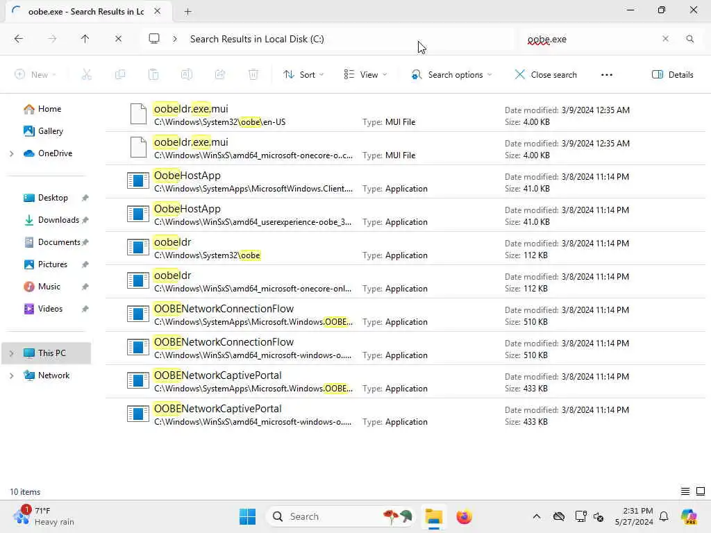Click the taskbar Search box

tap(342, 516)
